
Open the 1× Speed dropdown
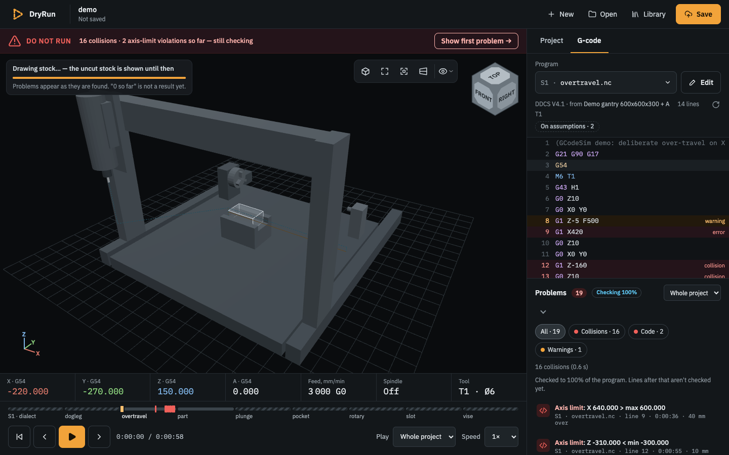pos(501,437)
